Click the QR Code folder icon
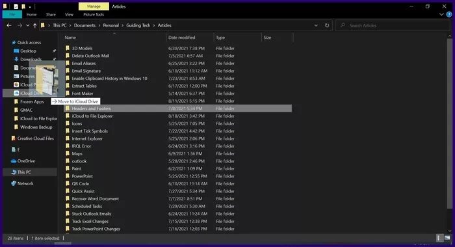This screenshot has height=247, width=455. point(68,184)
